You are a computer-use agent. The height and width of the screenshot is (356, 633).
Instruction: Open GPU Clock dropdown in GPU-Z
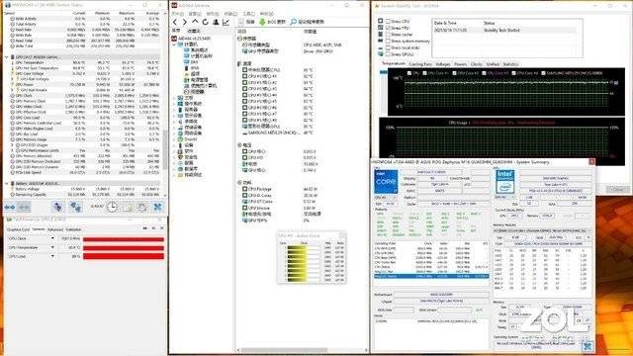pos(52,238)
